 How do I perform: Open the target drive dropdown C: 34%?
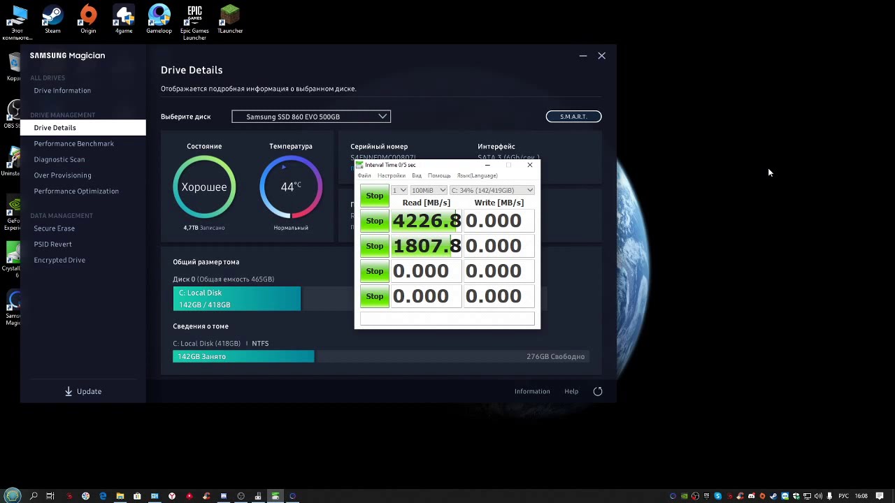pos(492,190)
